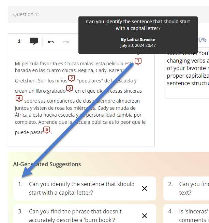This screenshot has width=209, height=223.
Task: Open comment marker 1 in the essay
Action: point(138,61)
